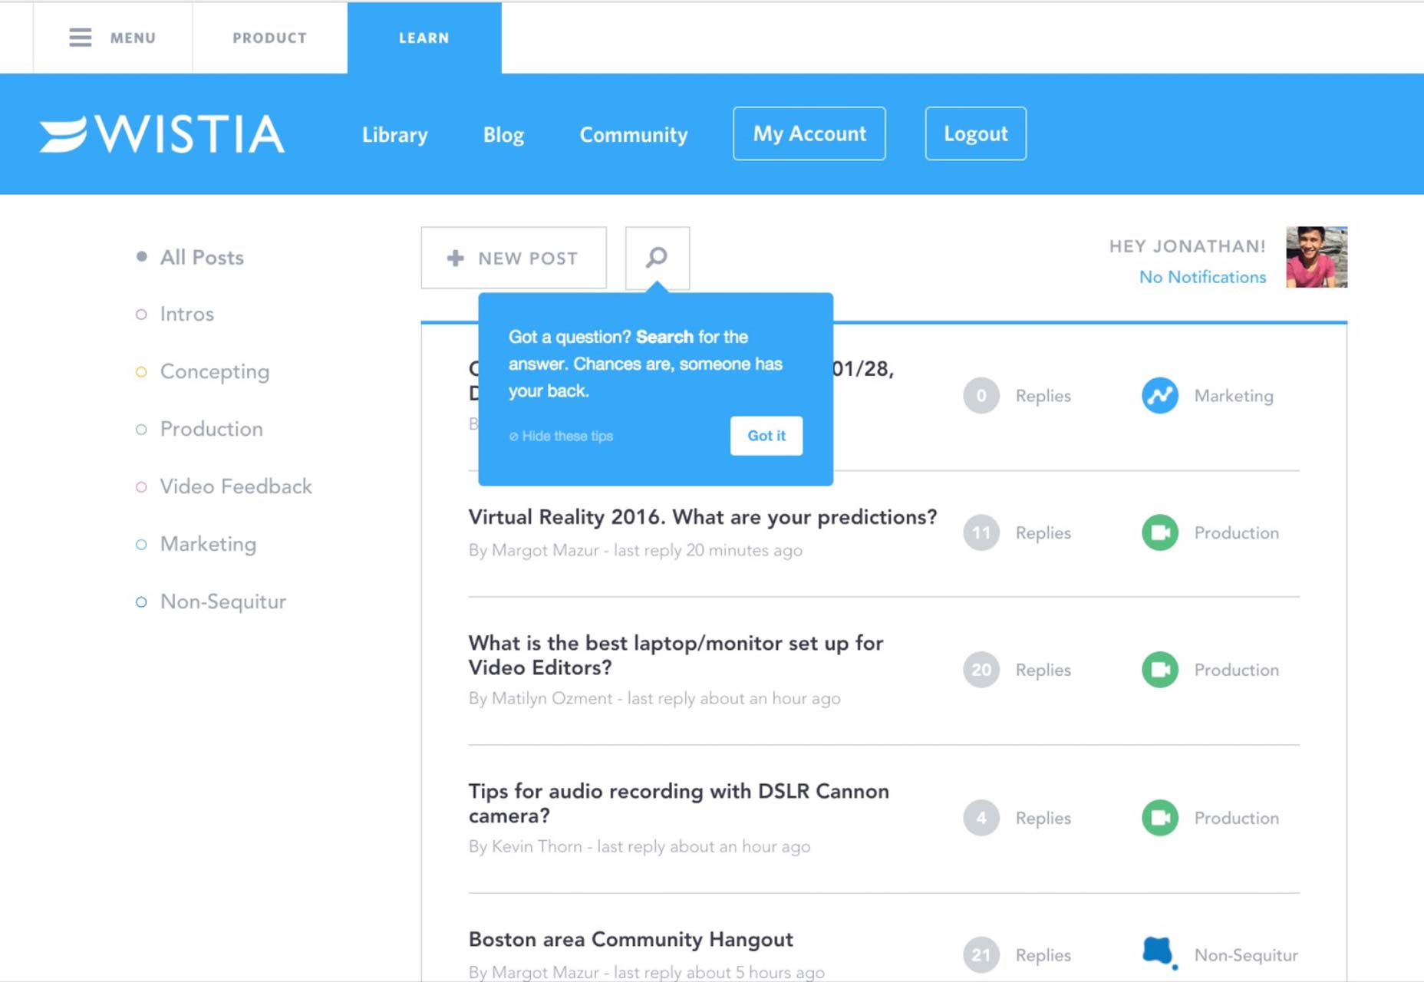Click the Logout button
This screenshot has height=982, width=1424.
pyautogui.click(x=976, y=133)
